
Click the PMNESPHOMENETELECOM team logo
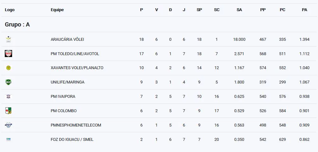click(x=8, y=125)
